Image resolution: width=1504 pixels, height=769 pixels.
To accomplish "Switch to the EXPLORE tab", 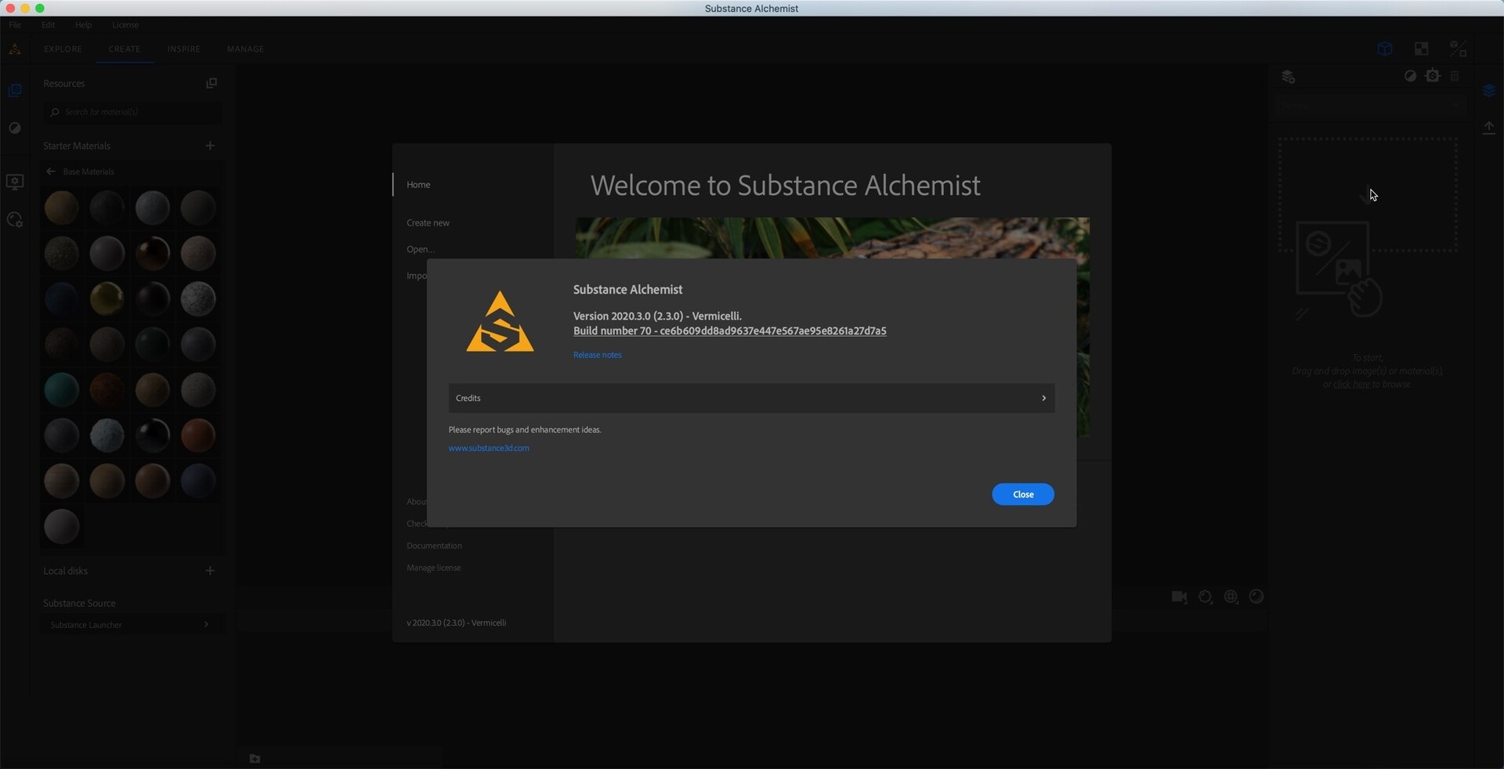I will (x=63, y=49).
